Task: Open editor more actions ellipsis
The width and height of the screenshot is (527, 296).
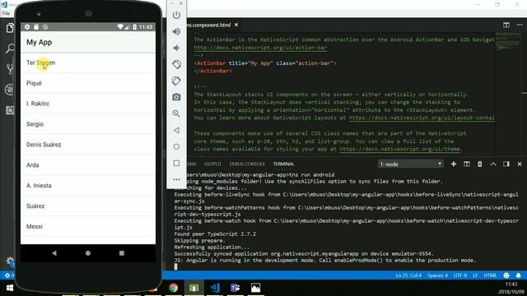Action: click(520, 25)
